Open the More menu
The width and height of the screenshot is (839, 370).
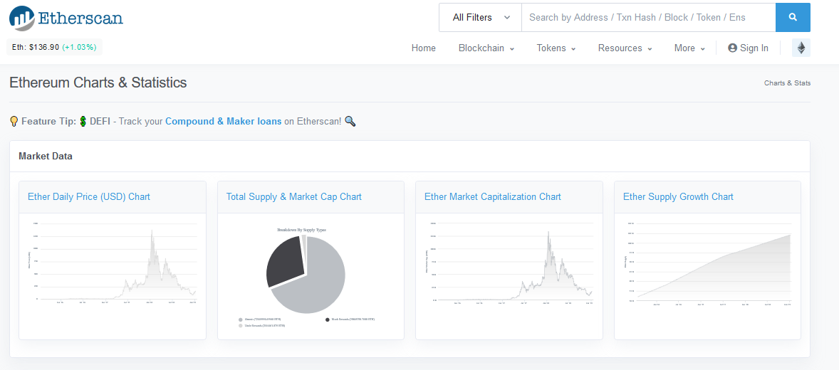click(x=689, y=48)
